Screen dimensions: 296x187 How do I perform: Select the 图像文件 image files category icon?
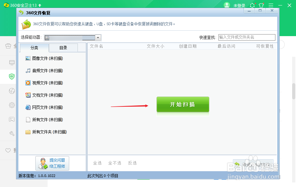28,58
